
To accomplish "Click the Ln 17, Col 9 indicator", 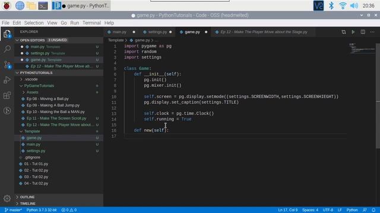I will pos(287,210).
